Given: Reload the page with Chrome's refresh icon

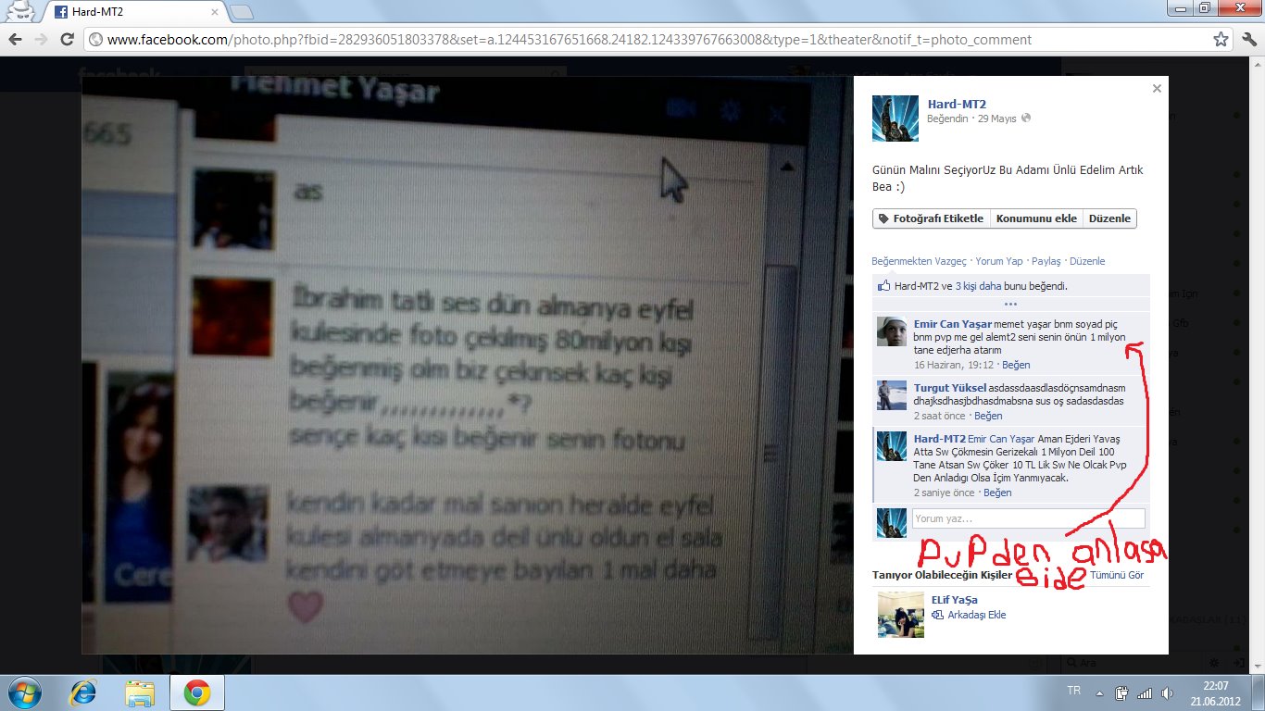Looking at the screenshot, I should [x=67, y=40].
